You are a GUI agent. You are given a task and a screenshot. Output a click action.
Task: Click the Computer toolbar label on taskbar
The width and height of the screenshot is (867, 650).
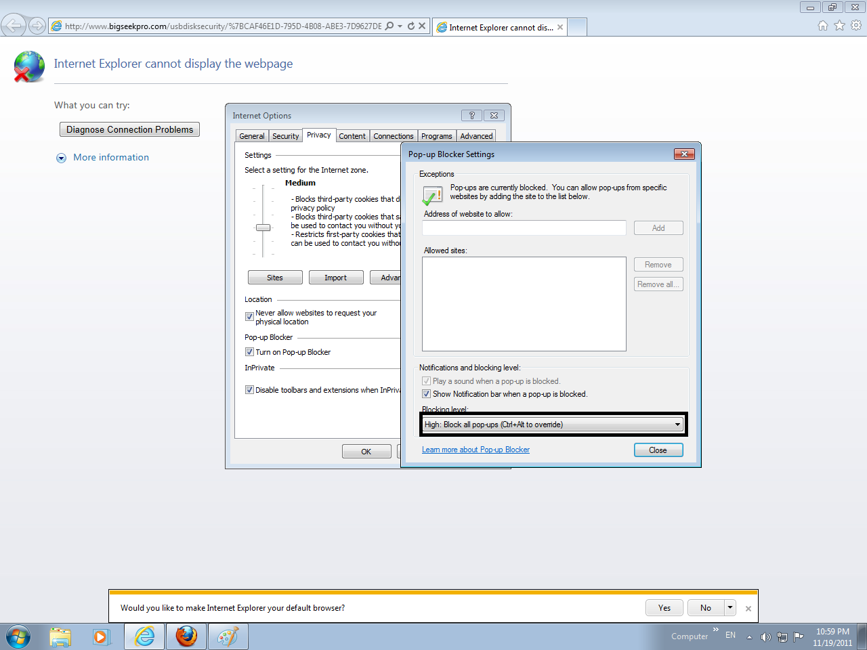[x=690, y=636]
